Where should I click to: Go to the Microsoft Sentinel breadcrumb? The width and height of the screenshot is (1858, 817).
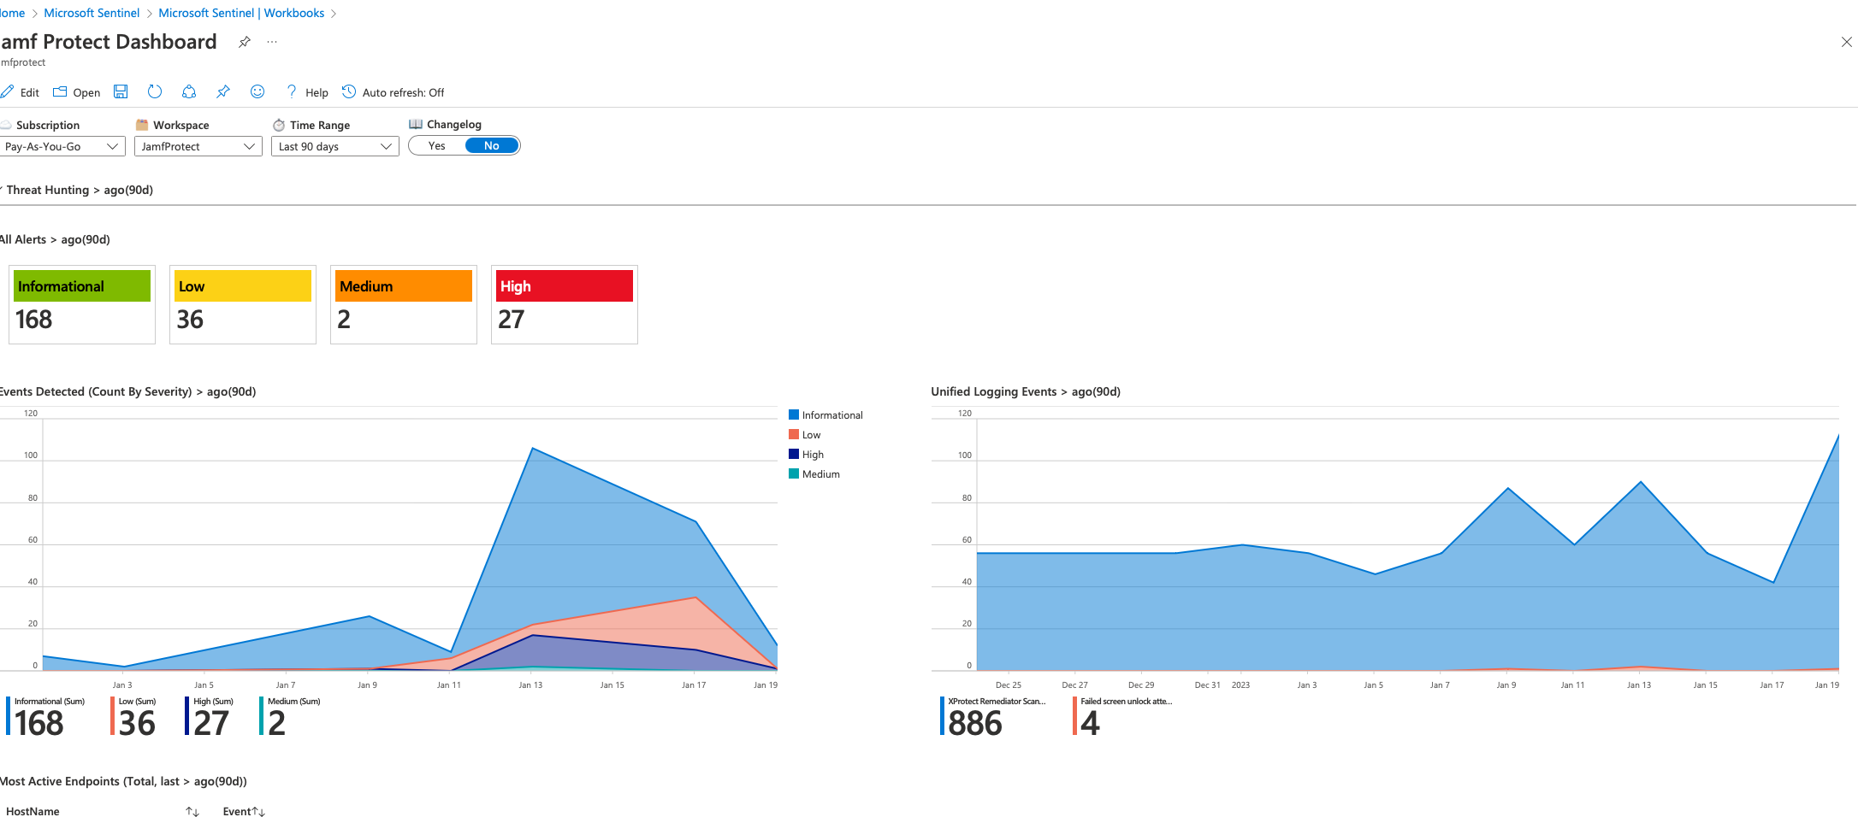(92, 13)
